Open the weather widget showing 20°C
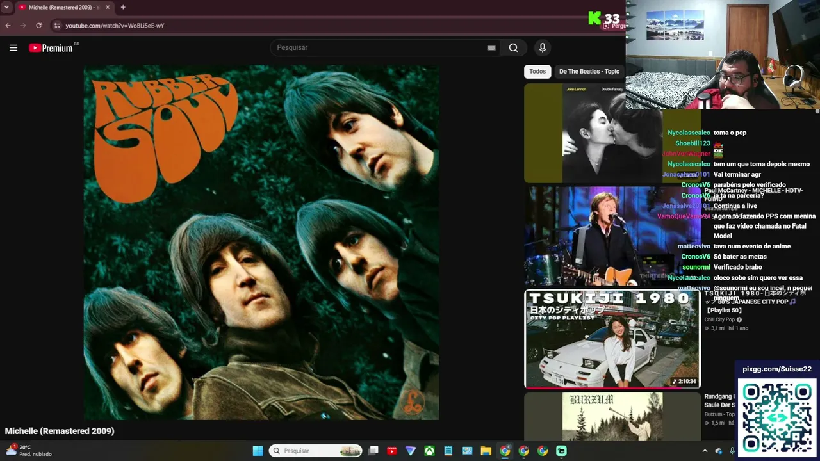 tap(28, 451)
